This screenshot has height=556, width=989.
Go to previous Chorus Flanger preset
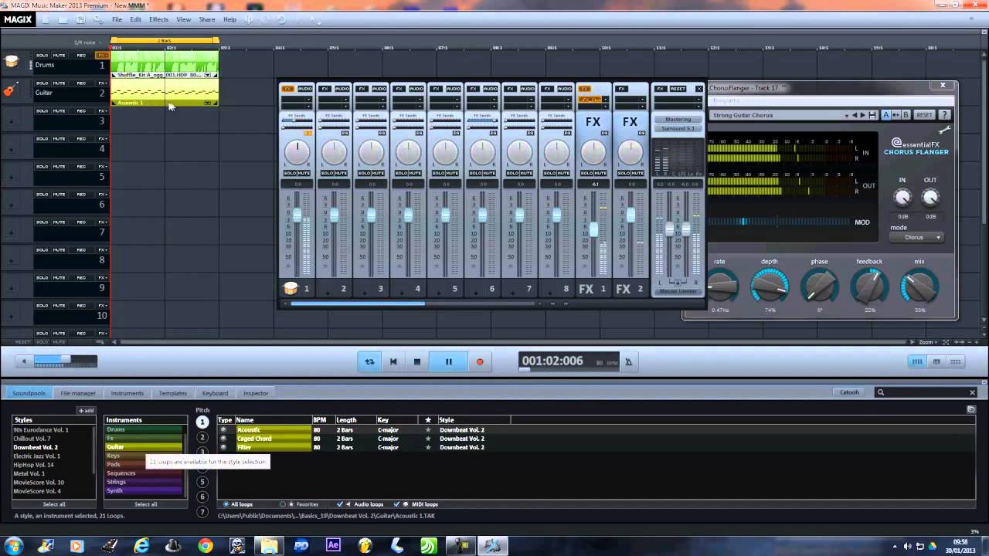pyautogui.click(x=855, y=115)
